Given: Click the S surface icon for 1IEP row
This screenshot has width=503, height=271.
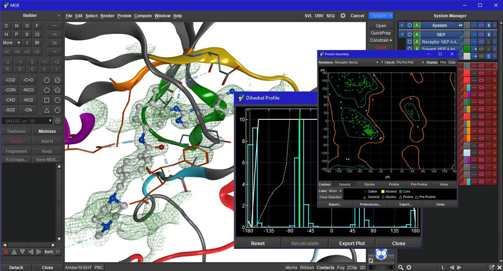Looking at the screenshot, I should (x=488, y=35).
